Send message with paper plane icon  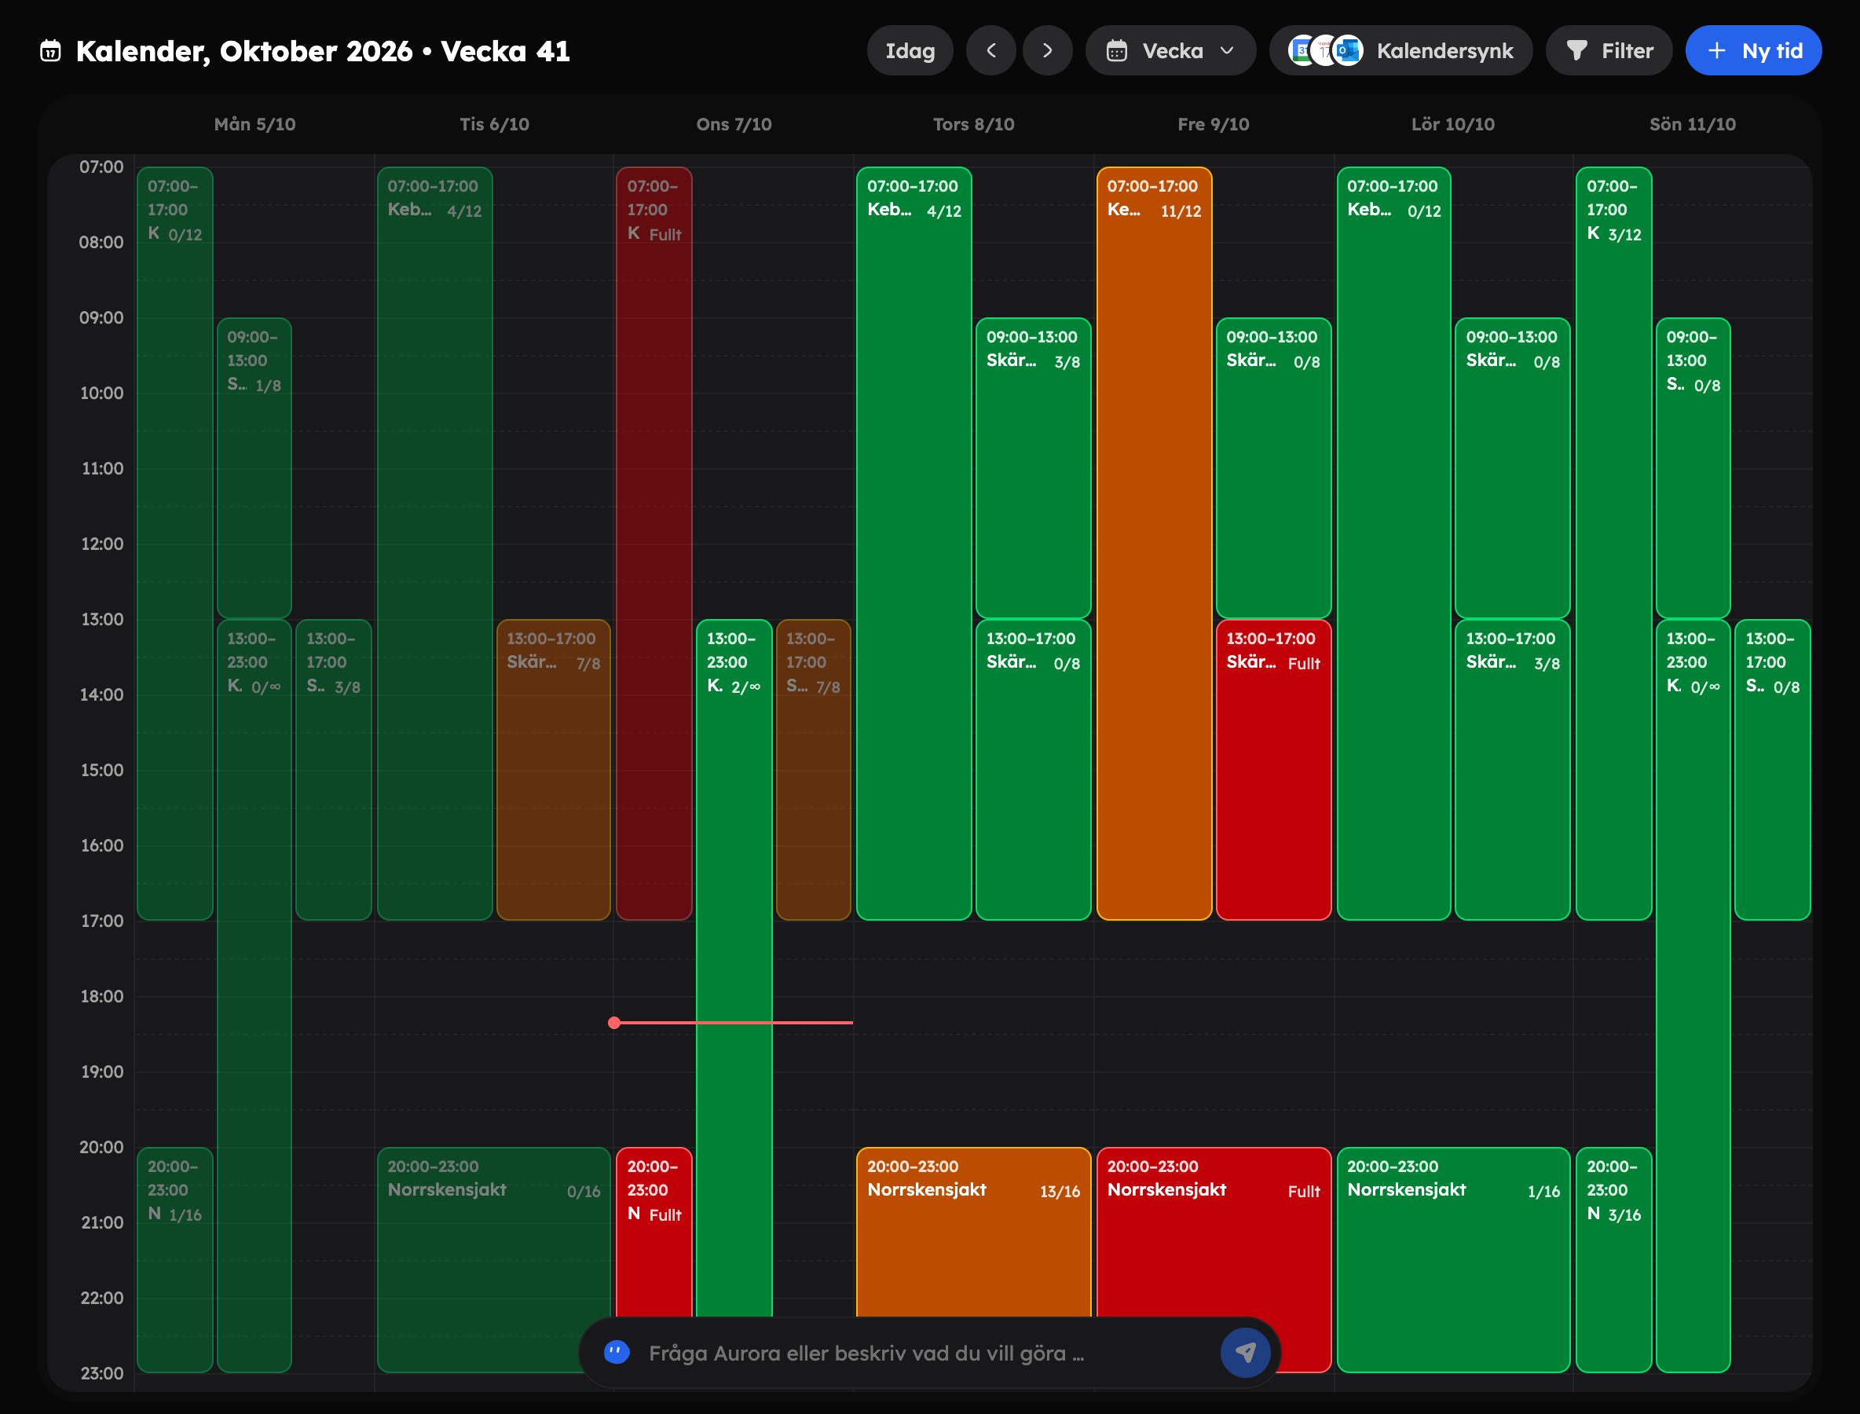pyautogui.click(x=1246, y=1353)
